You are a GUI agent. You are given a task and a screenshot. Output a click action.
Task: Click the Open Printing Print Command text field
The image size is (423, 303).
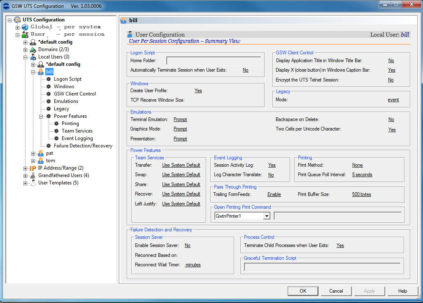click(338, 216)
